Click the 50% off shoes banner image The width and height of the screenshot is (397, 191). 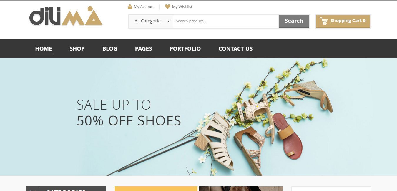pyautogui.click(x=198, y=117)
